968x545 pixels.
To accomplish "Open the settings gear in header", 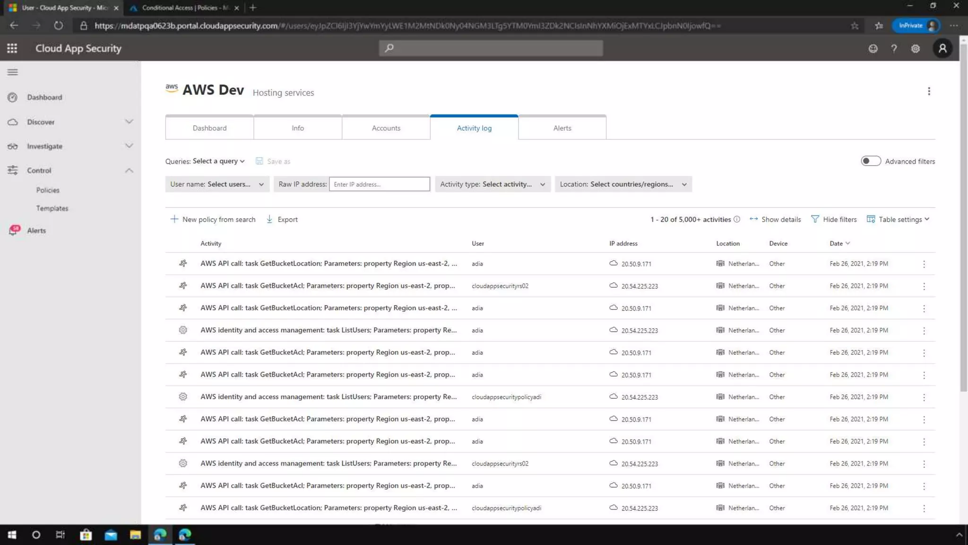I will 916,48.
